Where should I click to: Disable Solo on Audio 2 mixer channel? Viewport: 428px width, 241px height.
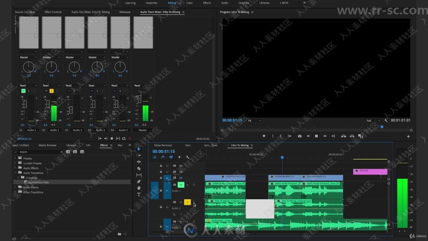coord(51,91)
